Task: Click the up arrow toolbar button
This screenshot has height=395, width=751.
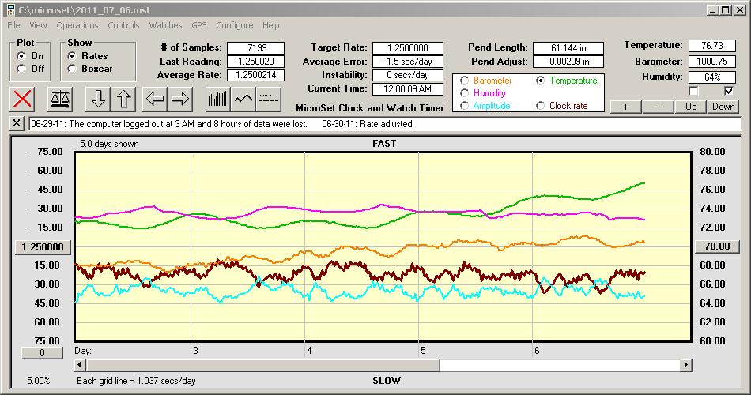Action: pyautogui.click(x=123, y=99)
